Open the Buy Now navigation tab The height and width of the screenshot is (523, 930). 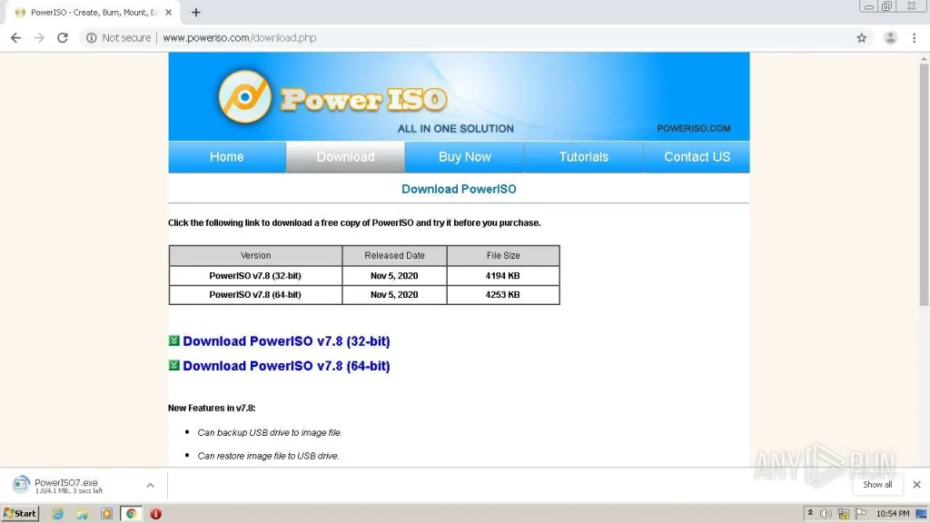point(464,157)
